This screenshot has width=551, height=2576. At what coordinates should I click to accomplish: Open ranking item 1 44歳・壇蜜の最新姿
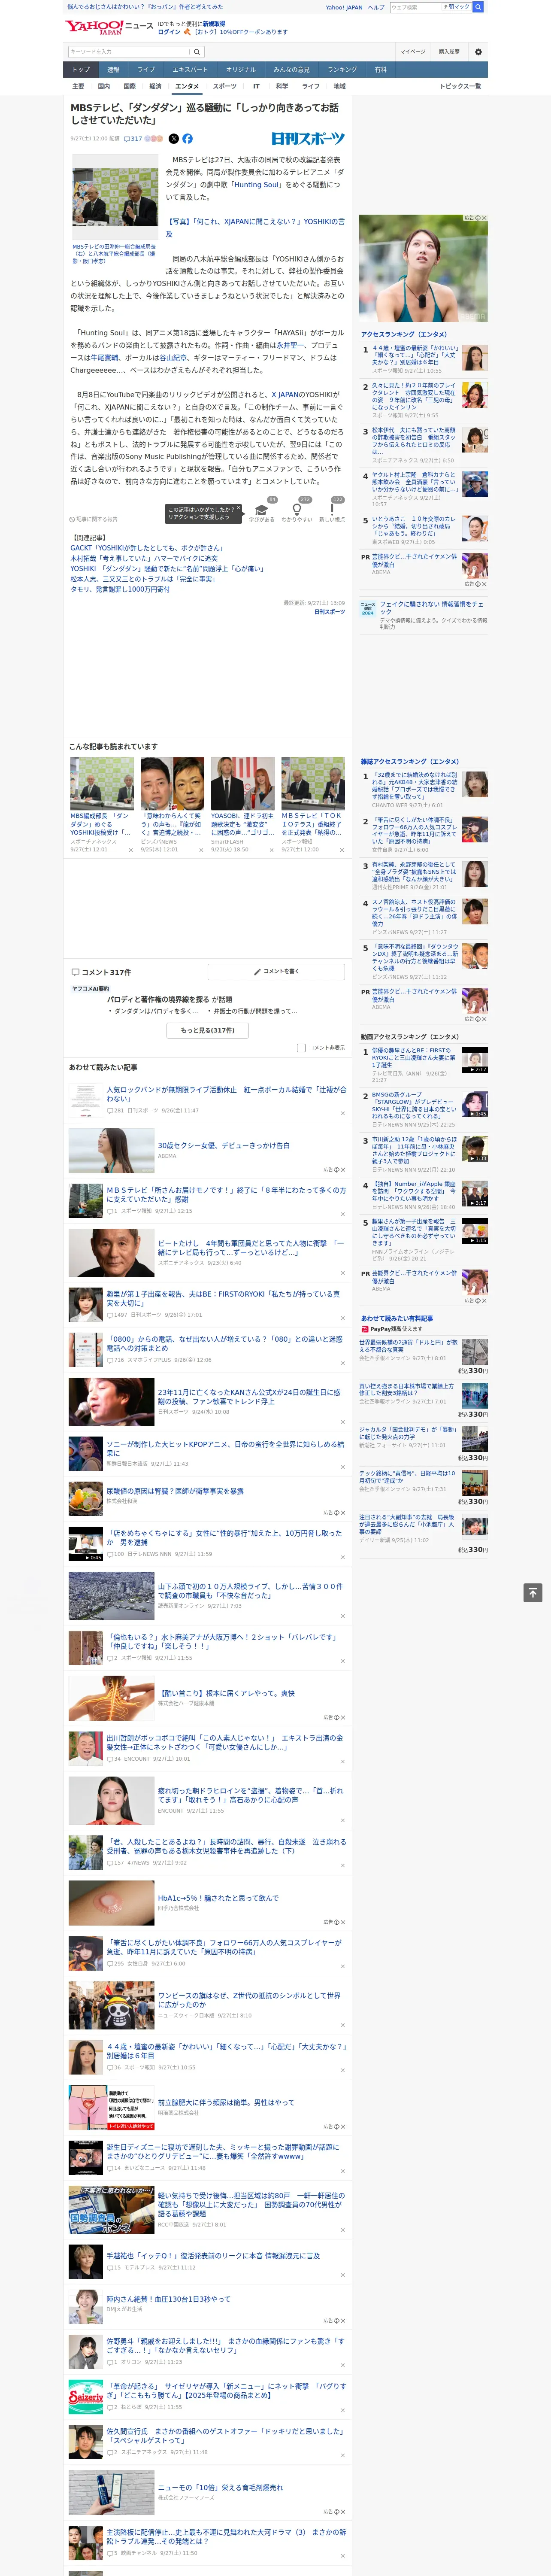(415, 354)
